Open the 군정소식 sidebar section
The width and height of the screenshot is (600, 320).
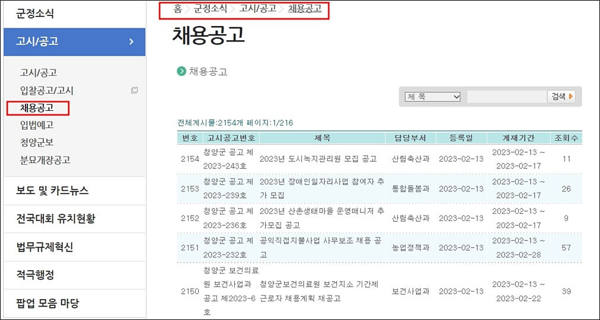point(35,14)
